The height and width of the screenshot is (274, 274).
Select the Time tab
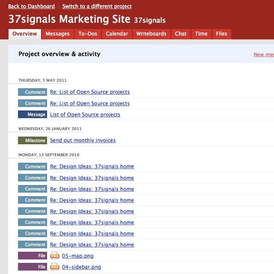(x=201, y=34)
